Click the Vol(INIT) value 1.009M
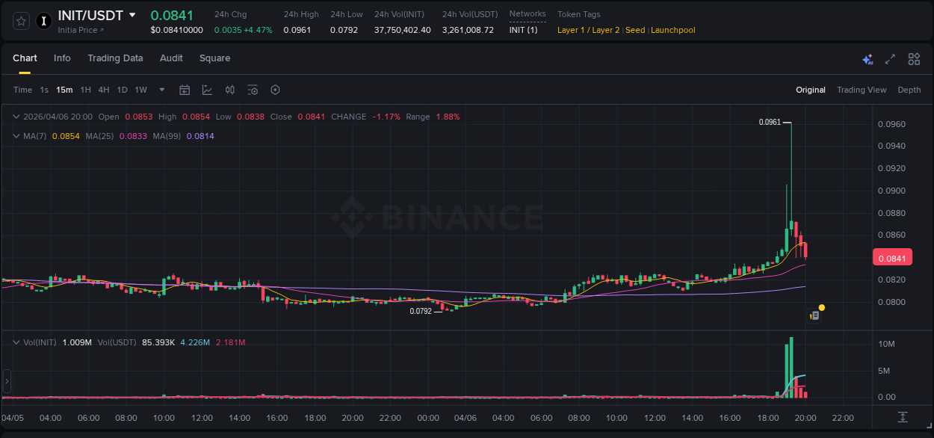The image size is (934, 438). click(77, 342)
